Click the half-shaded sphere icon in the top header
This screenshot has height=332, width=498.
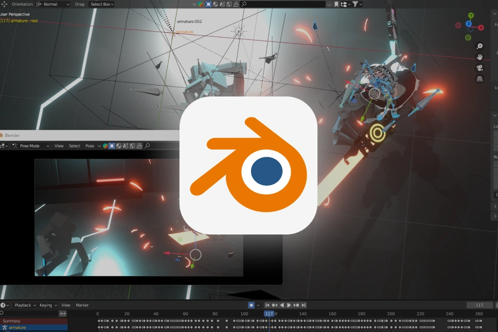click(x=215, y=4)
